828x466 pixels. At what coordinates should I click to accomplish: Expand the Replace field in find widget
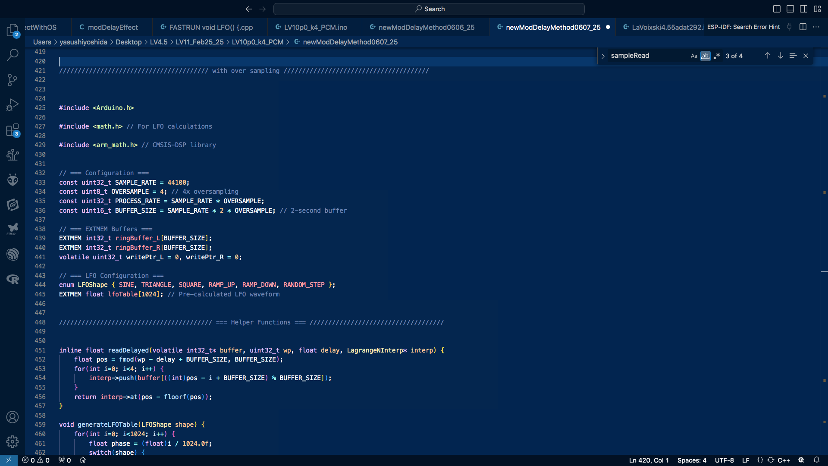[603, 56]
